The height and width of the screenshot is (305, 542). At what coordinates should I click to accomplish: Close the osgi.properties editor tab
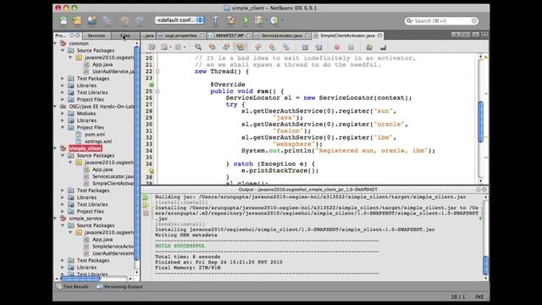[202, 36]
